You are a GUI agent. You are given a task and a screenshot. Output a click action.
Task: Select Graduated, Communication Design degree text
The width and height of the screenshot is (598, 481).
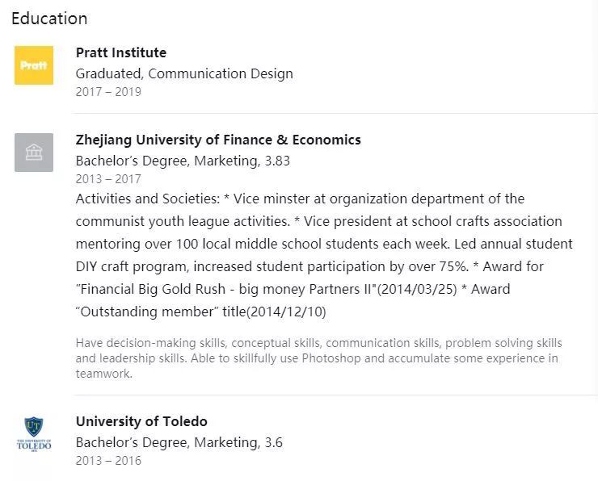tap(184, 73)
